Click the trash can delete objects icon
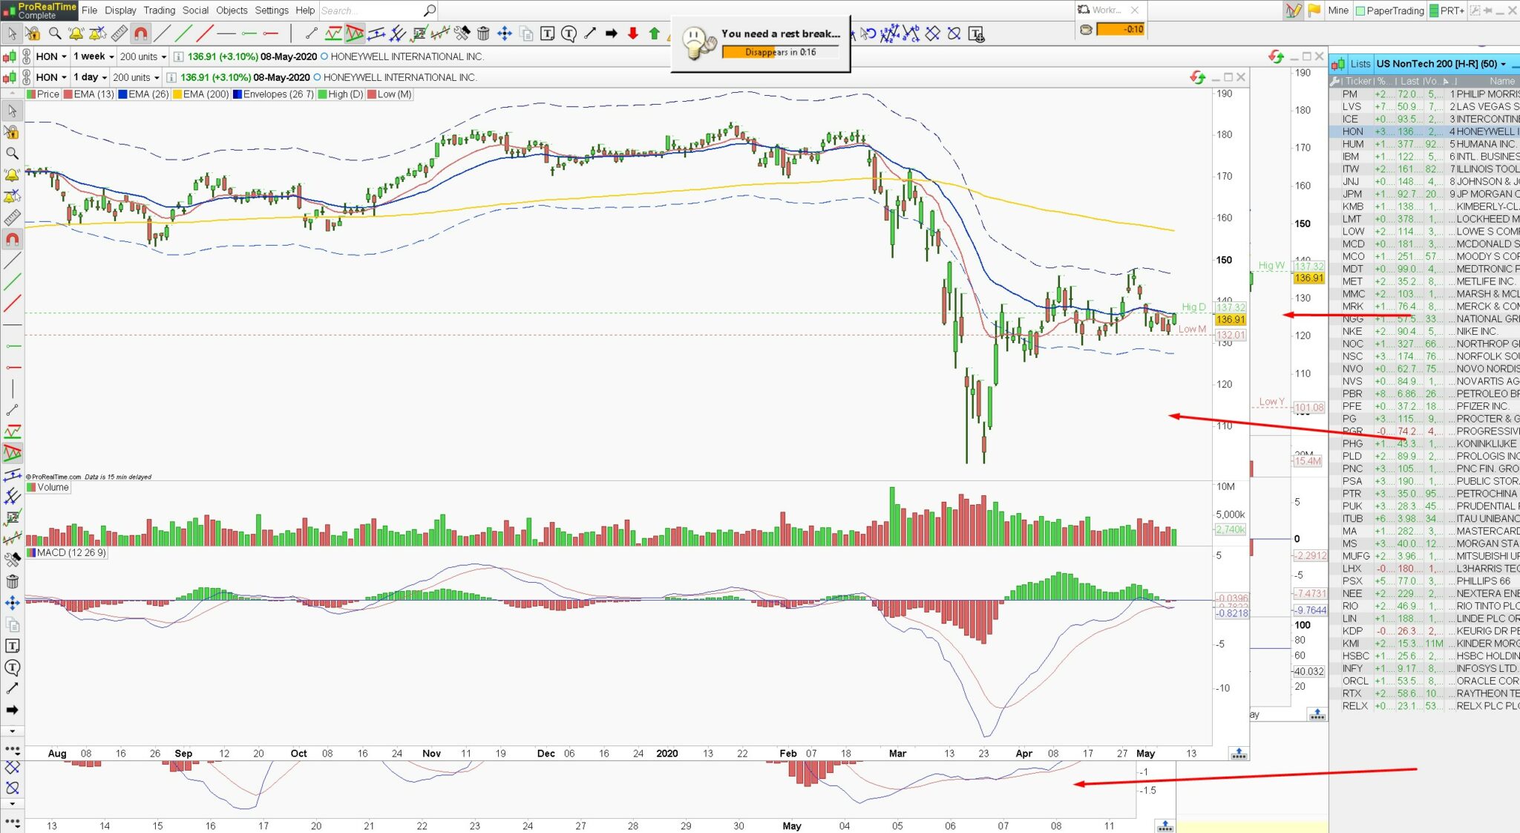This screenshot has width=1520, height=833. point(483,33)
